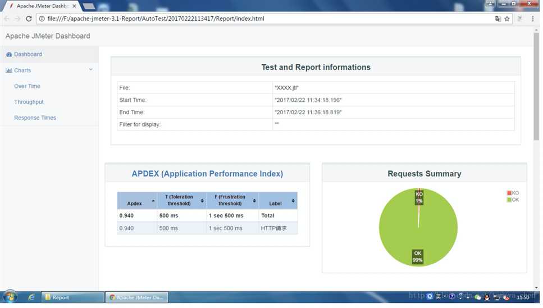Open the translate page icon in address bar
Screen dimensions: 543x308
coord(498,18)
